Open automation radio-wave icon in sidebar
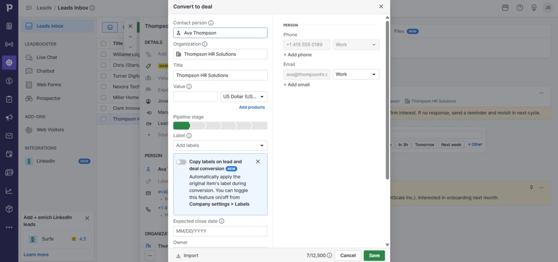The height and width of the screenshot is (262, 558). pos(9,44)
